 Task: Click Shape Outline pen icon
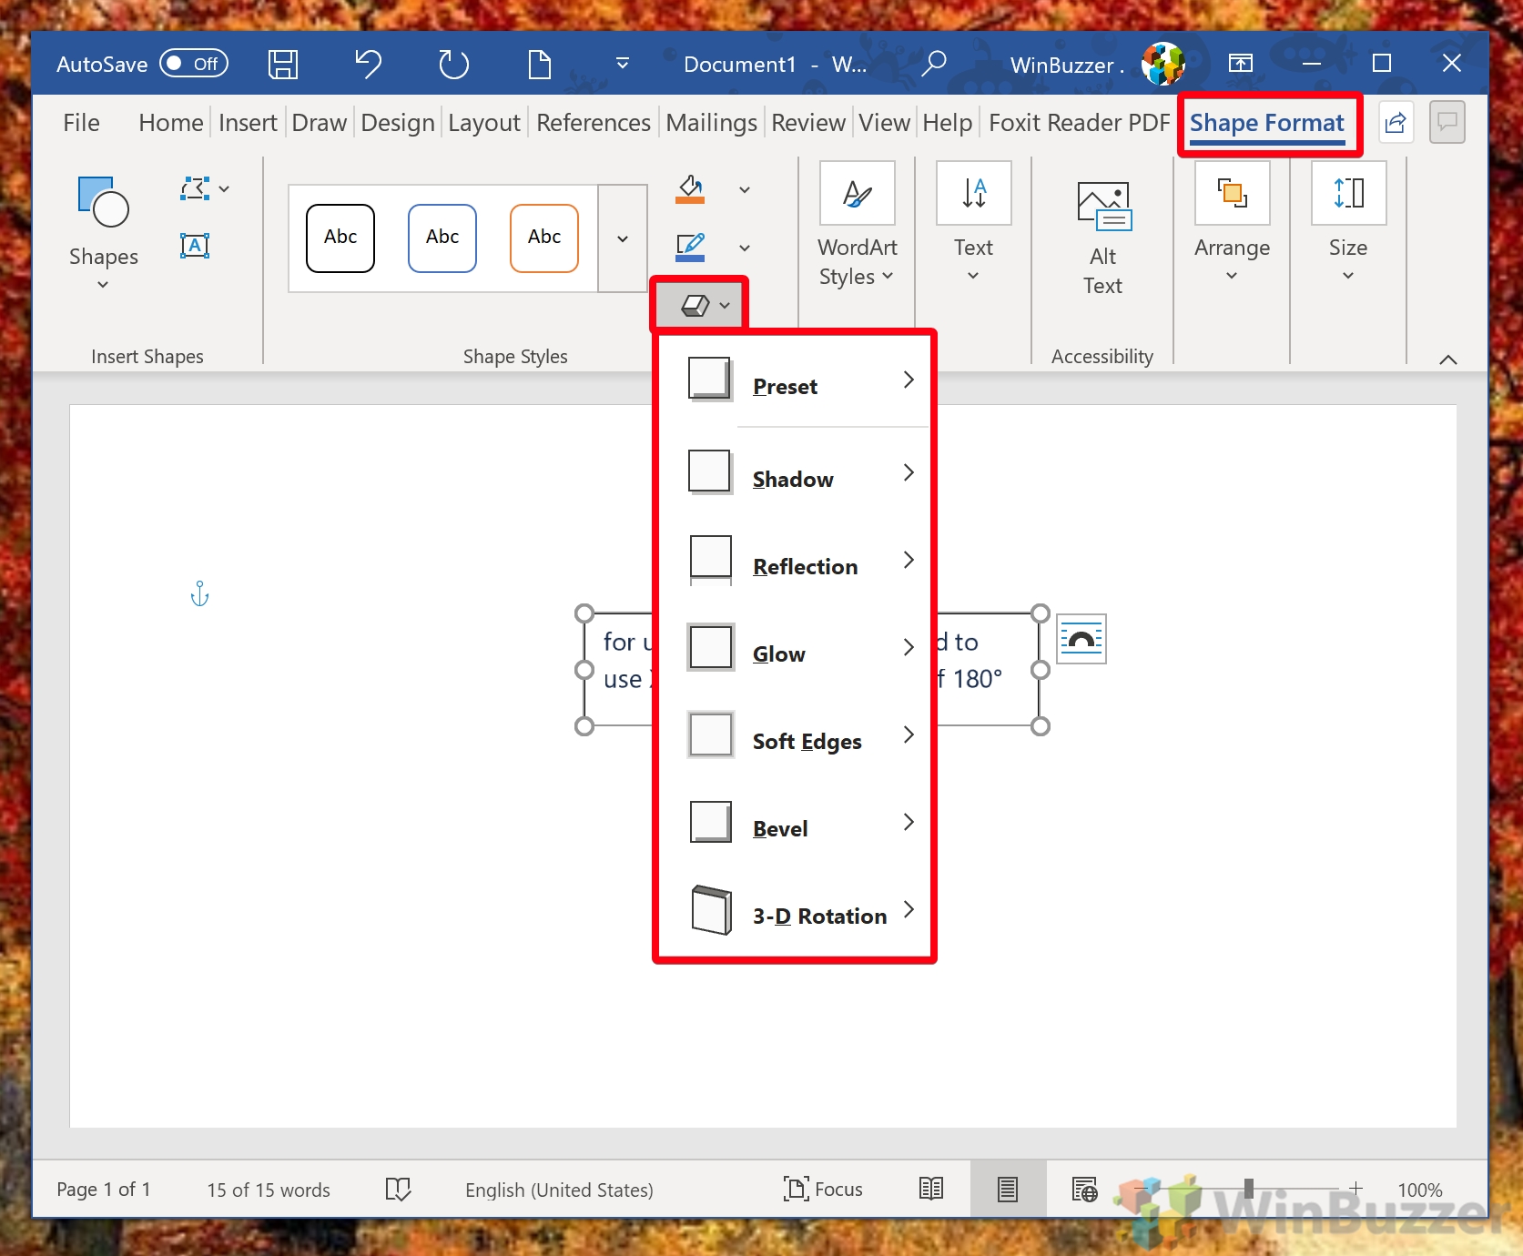(x=691, y=247)
